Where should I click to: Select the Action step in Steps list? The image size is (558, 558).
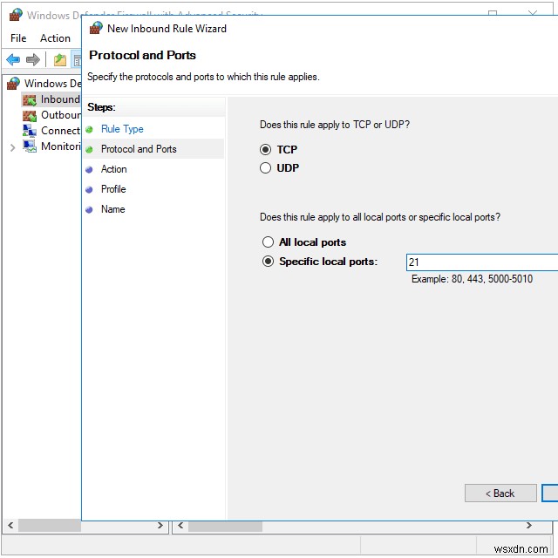[x=114, y=169]
